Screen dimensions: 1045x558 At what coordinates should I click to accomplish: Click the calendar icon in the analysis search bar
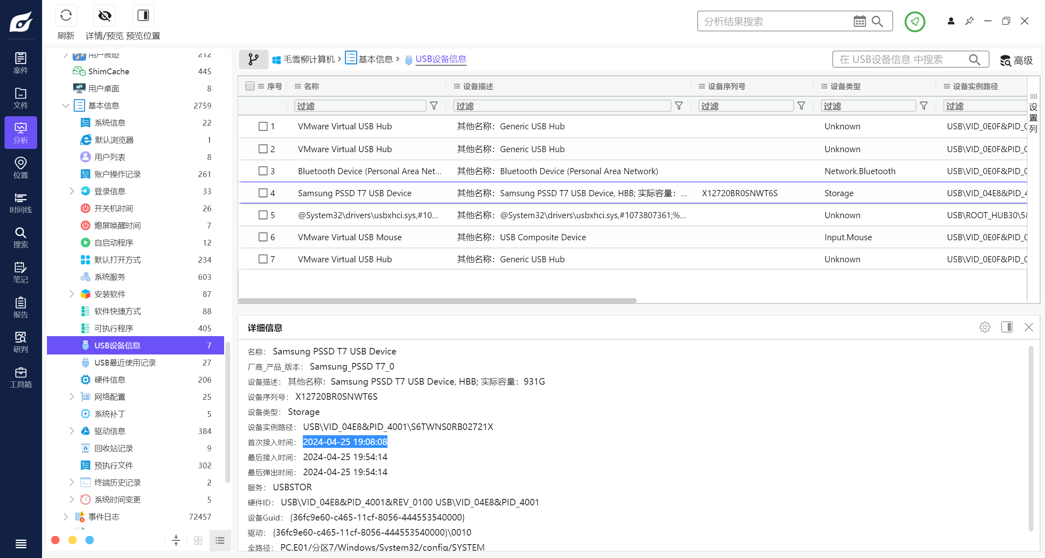coord(859,21)
